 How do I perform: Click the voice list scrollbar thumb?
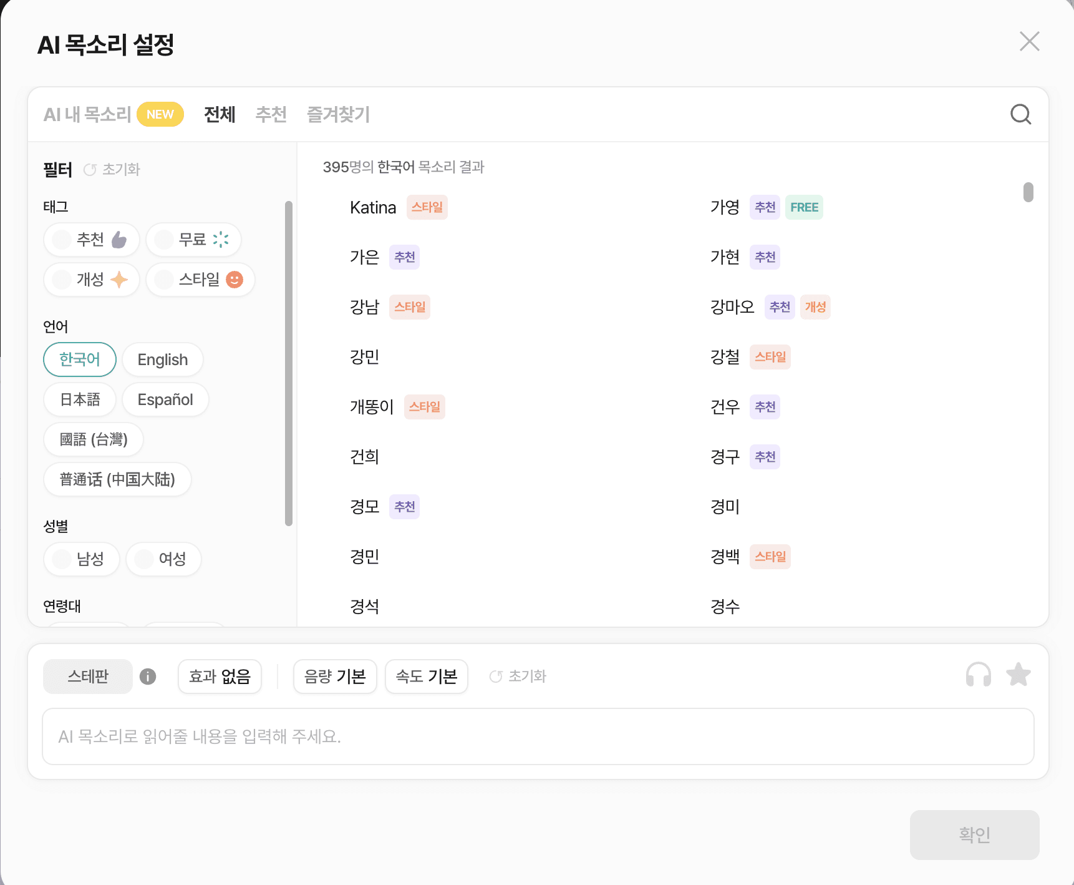[1028, 192]
